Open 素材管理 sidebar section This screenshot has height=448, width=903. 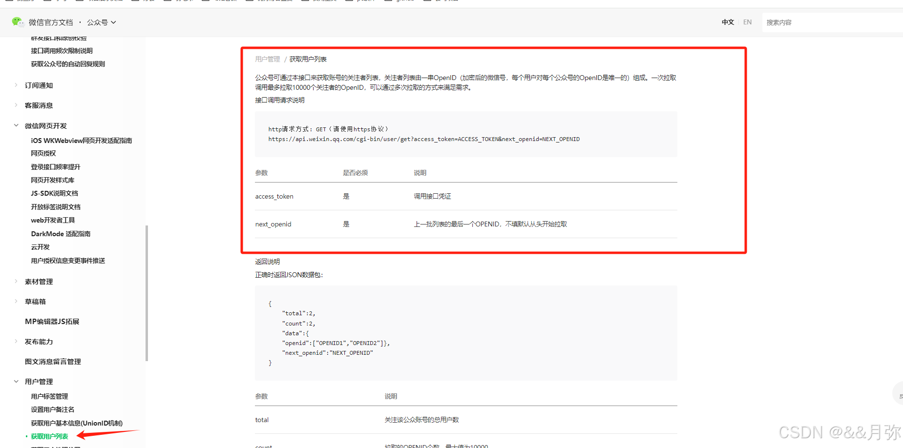39,282
